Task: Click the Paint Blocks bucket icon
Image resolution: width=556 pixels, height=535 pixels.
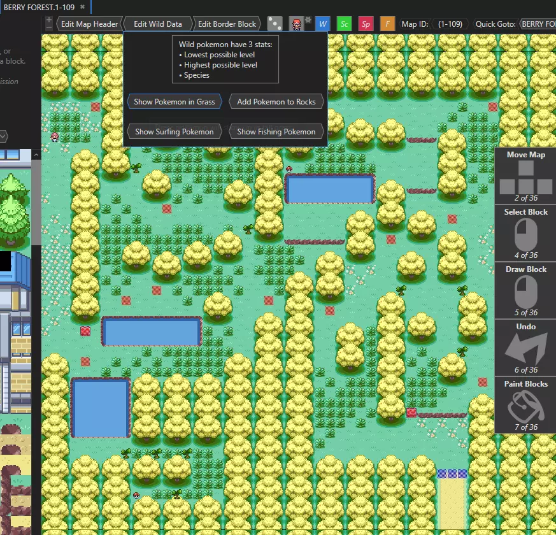Action: [526, 406]
